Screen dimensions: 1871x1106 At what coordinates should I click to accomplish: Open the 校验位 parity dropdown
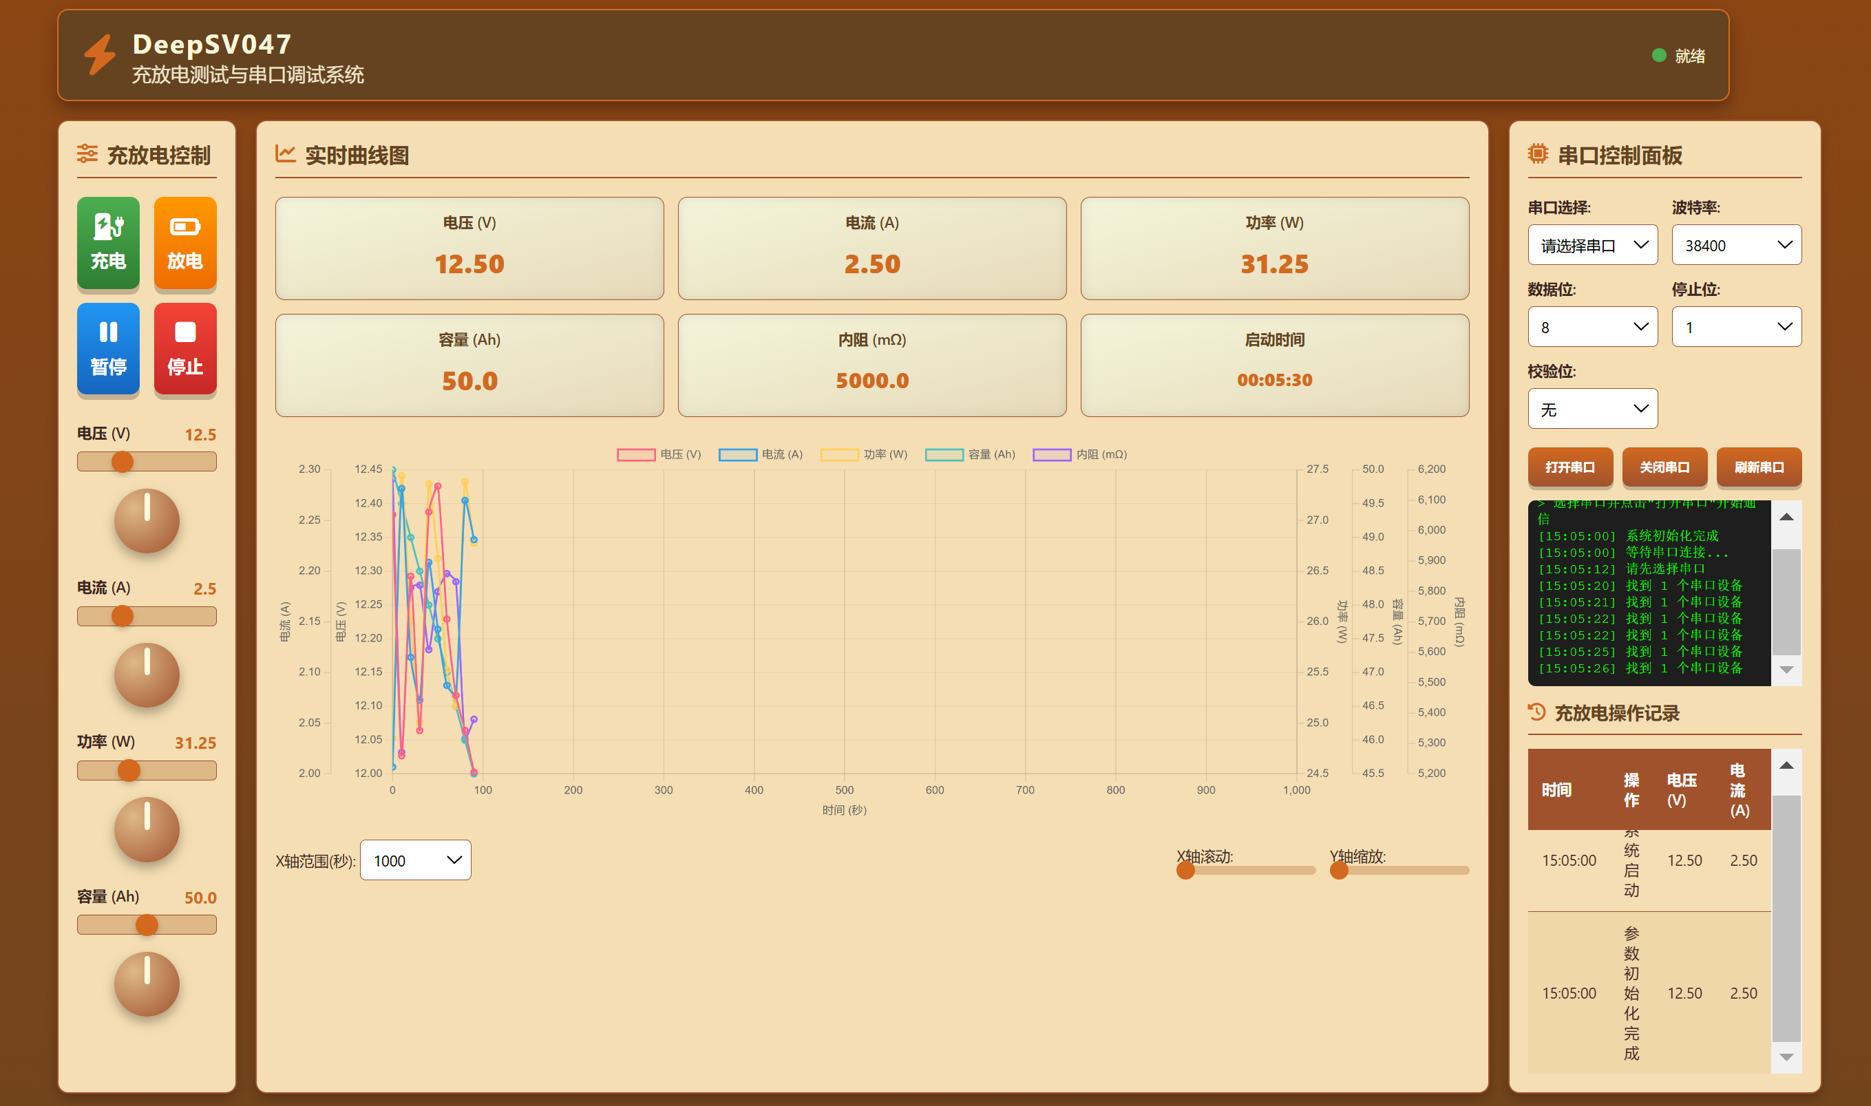1592,410
